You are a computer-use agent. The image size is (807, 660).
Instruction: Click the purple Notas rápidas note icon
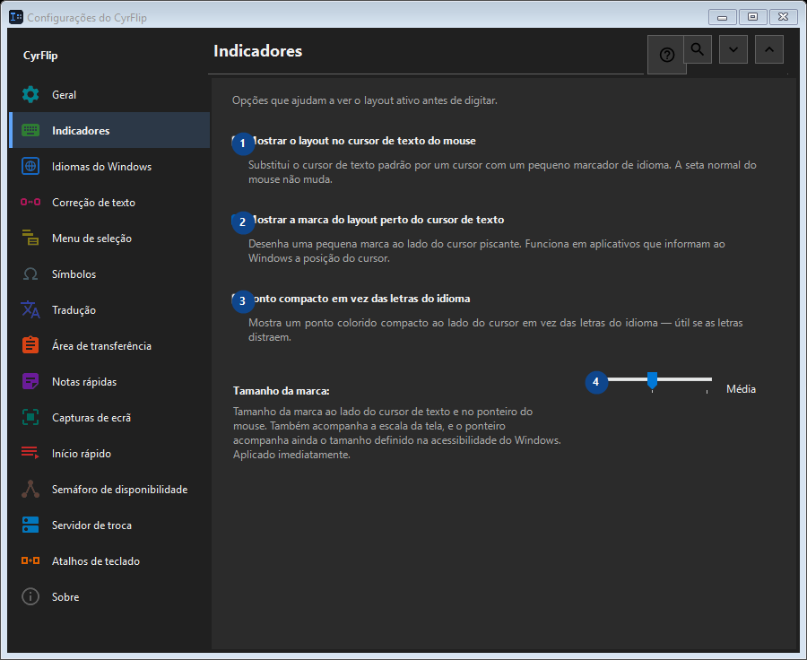pyautogui.click(x=30, y=381)
